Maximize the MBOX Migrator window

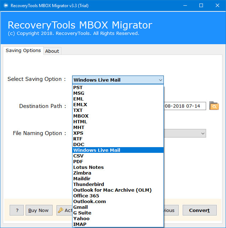pyautogui.click(x=201, y=6)
